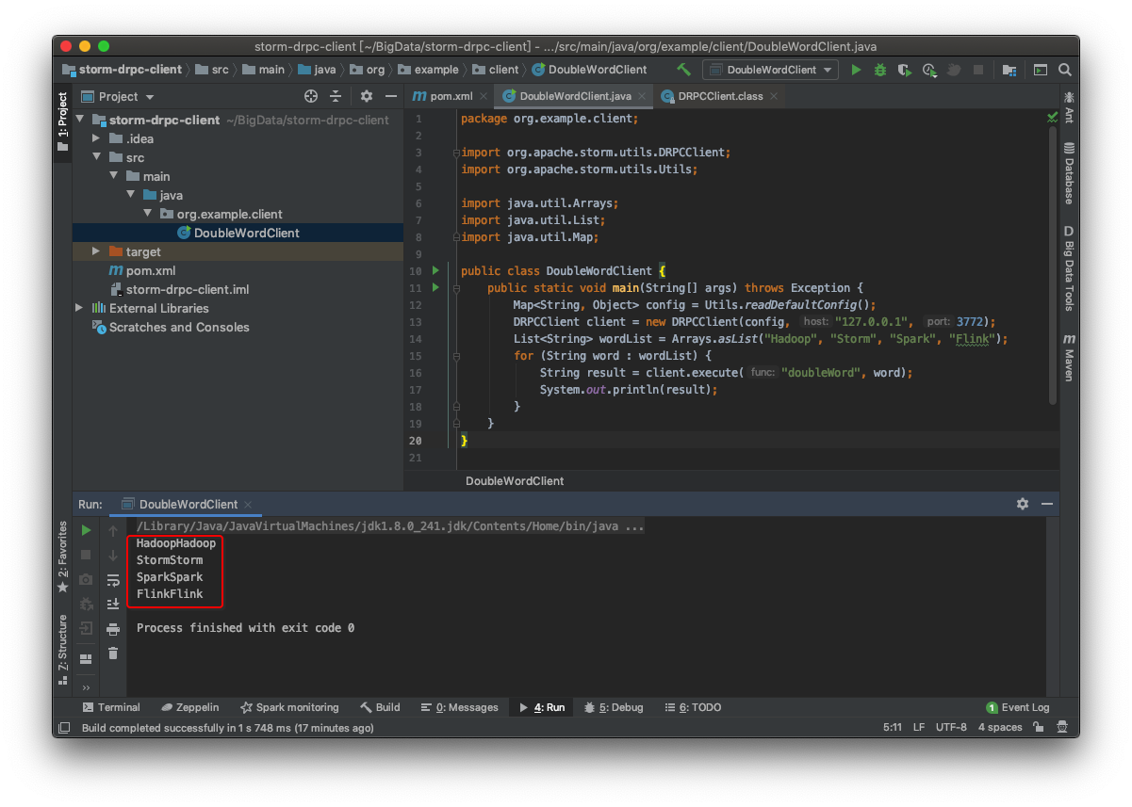Open the Ant tool window
The image size is (1132, 807).
[1069, 106]
